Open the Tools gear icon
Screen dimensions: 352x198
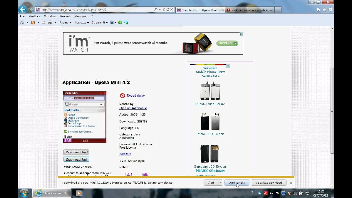tap(330, 10)
